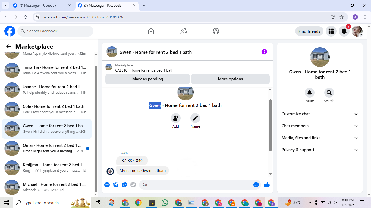Click the 587-337-8465 message bubble
This screenshot has width=371, height=208.
[x=132, y=161]
